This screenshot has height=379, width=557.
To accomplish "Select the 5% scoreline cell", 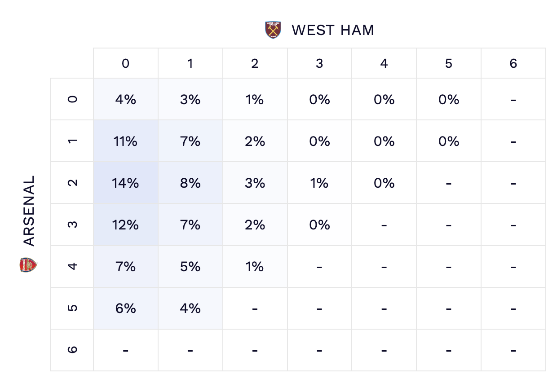I will [x=190, y=267].
